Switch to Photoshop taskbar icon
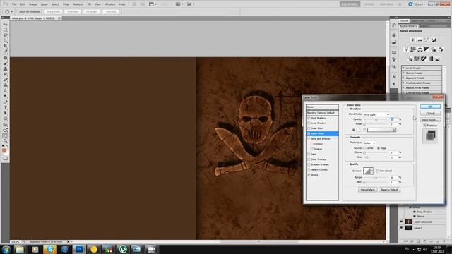 click(x=79, y=249)
